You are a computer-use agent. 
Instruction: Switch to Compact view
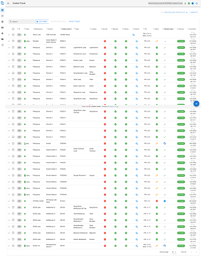pos(194,12)
